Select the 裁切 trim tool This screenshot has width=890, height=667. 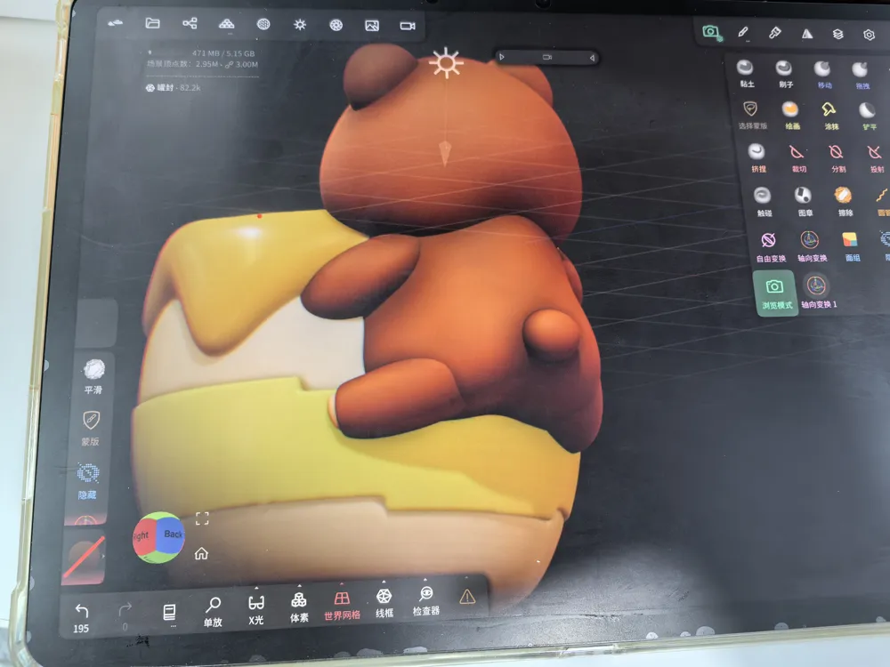(x=797, y=158)
